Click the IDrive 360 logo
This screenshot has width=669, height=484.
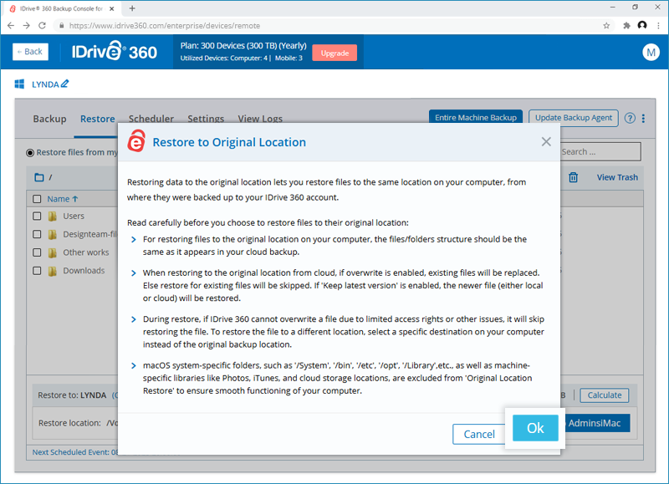coord(114,52)
